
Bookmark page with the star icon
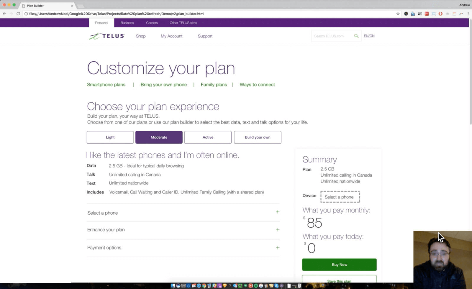click(398, 14)
